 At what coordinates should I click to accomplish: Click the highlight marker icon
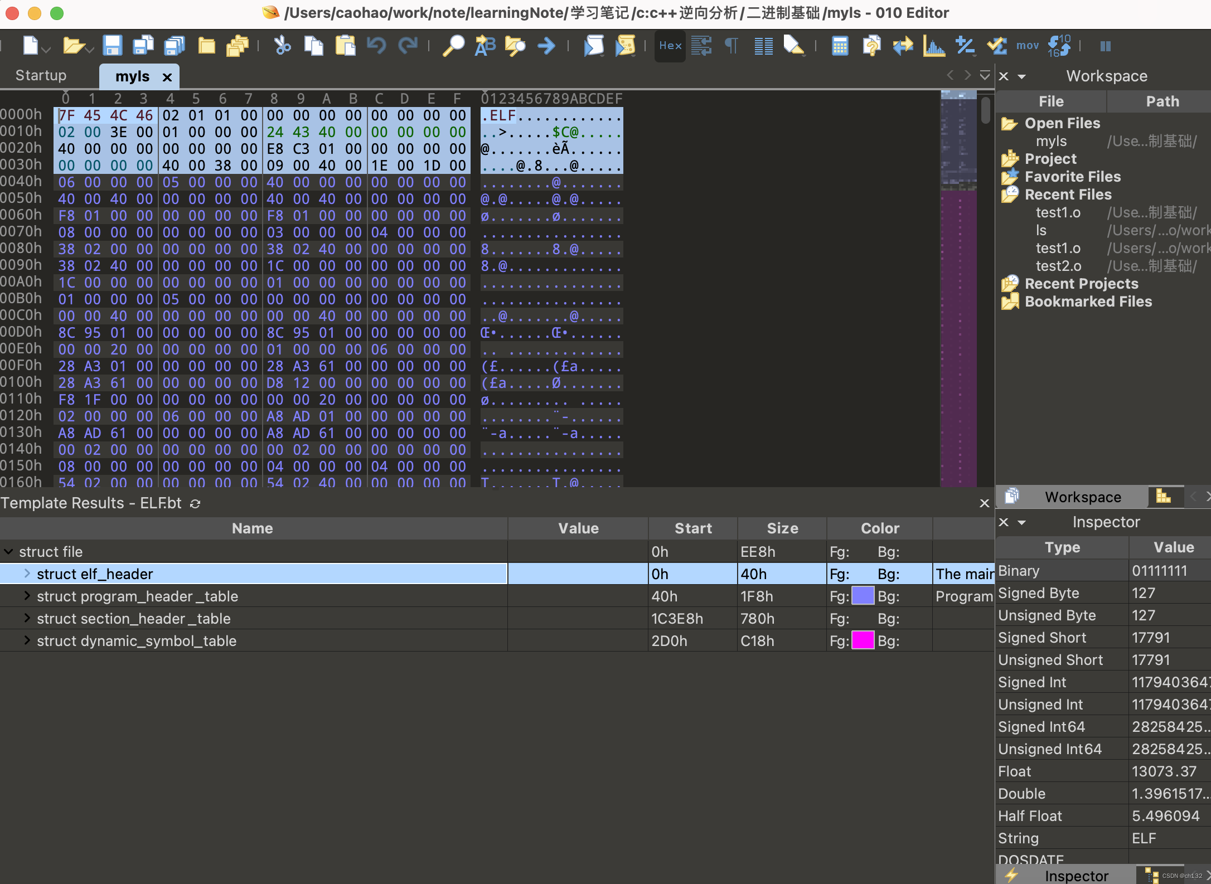pyautogui.click(x=794, y=46)
